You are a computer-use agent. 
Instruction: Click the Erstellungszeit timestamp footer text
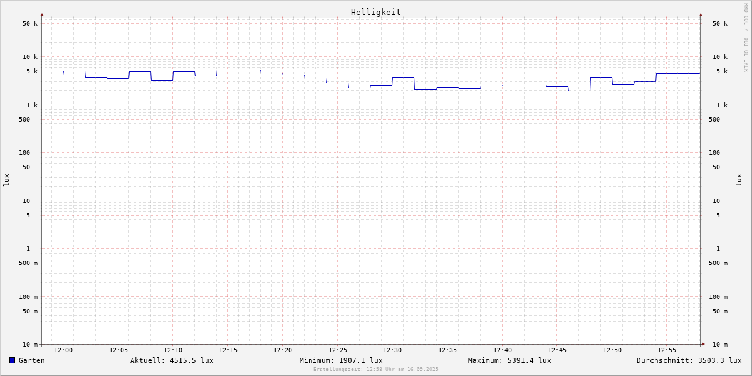coord(376,370)
